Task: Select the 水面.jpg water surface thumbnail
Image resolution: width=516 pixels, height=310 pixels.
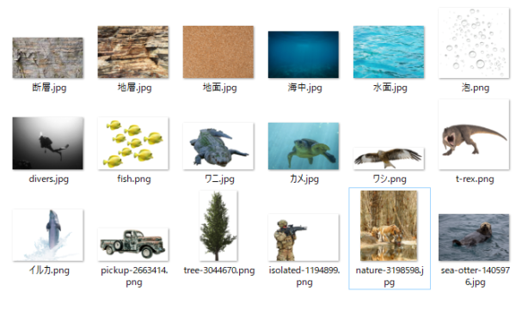Action: coord(389,52)
